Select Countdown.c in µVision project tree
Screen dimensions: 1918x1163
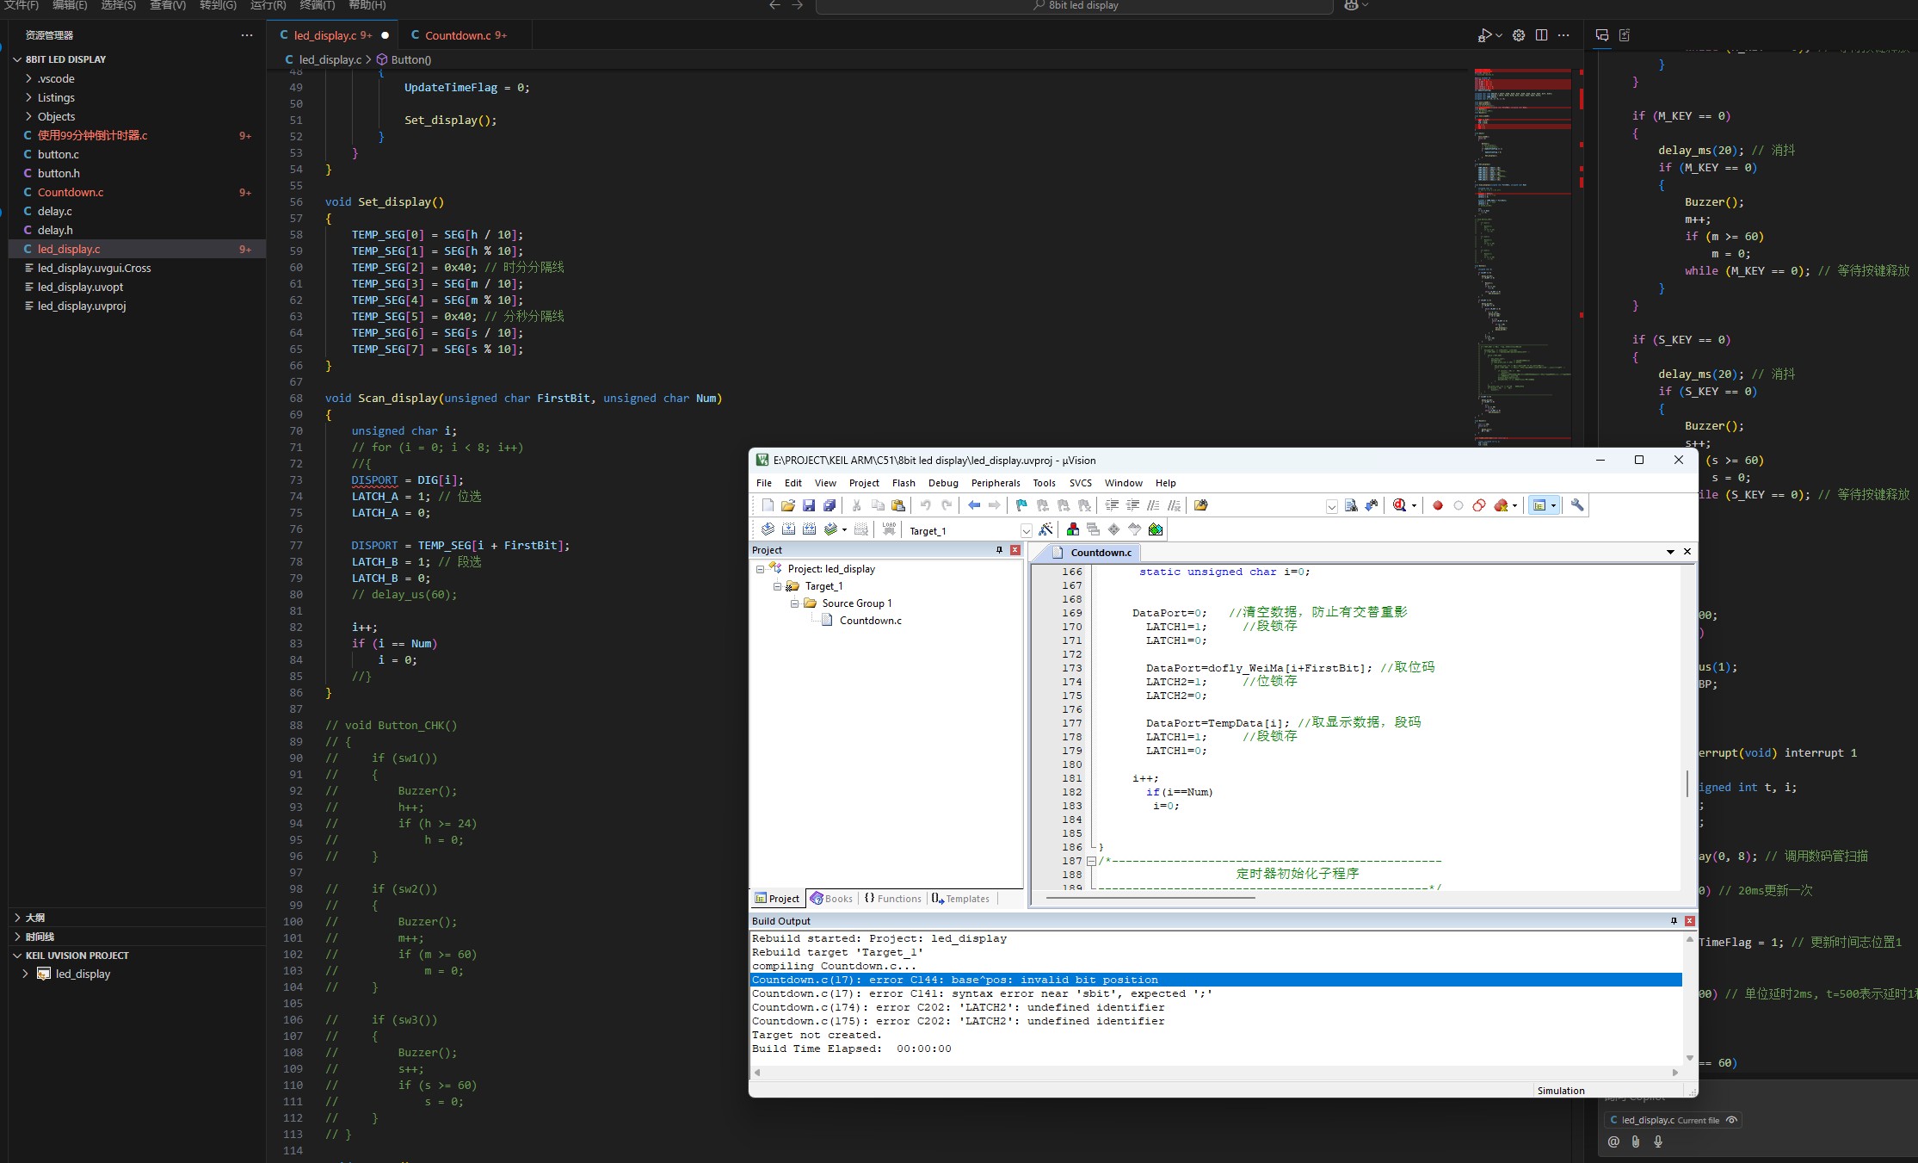pos(870,621)
